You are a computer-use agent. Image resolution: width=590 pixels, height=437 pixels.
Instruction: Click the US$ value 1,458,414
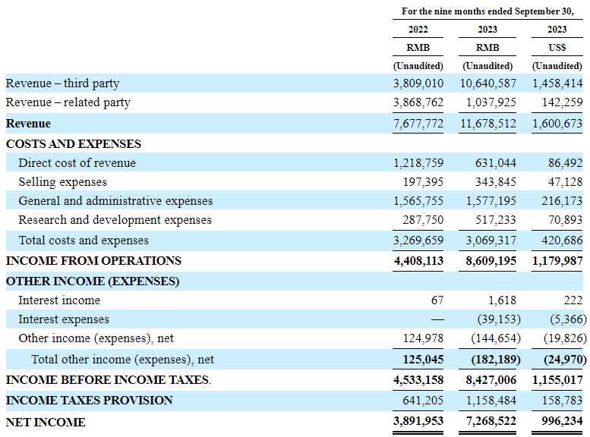click(557, 83)
